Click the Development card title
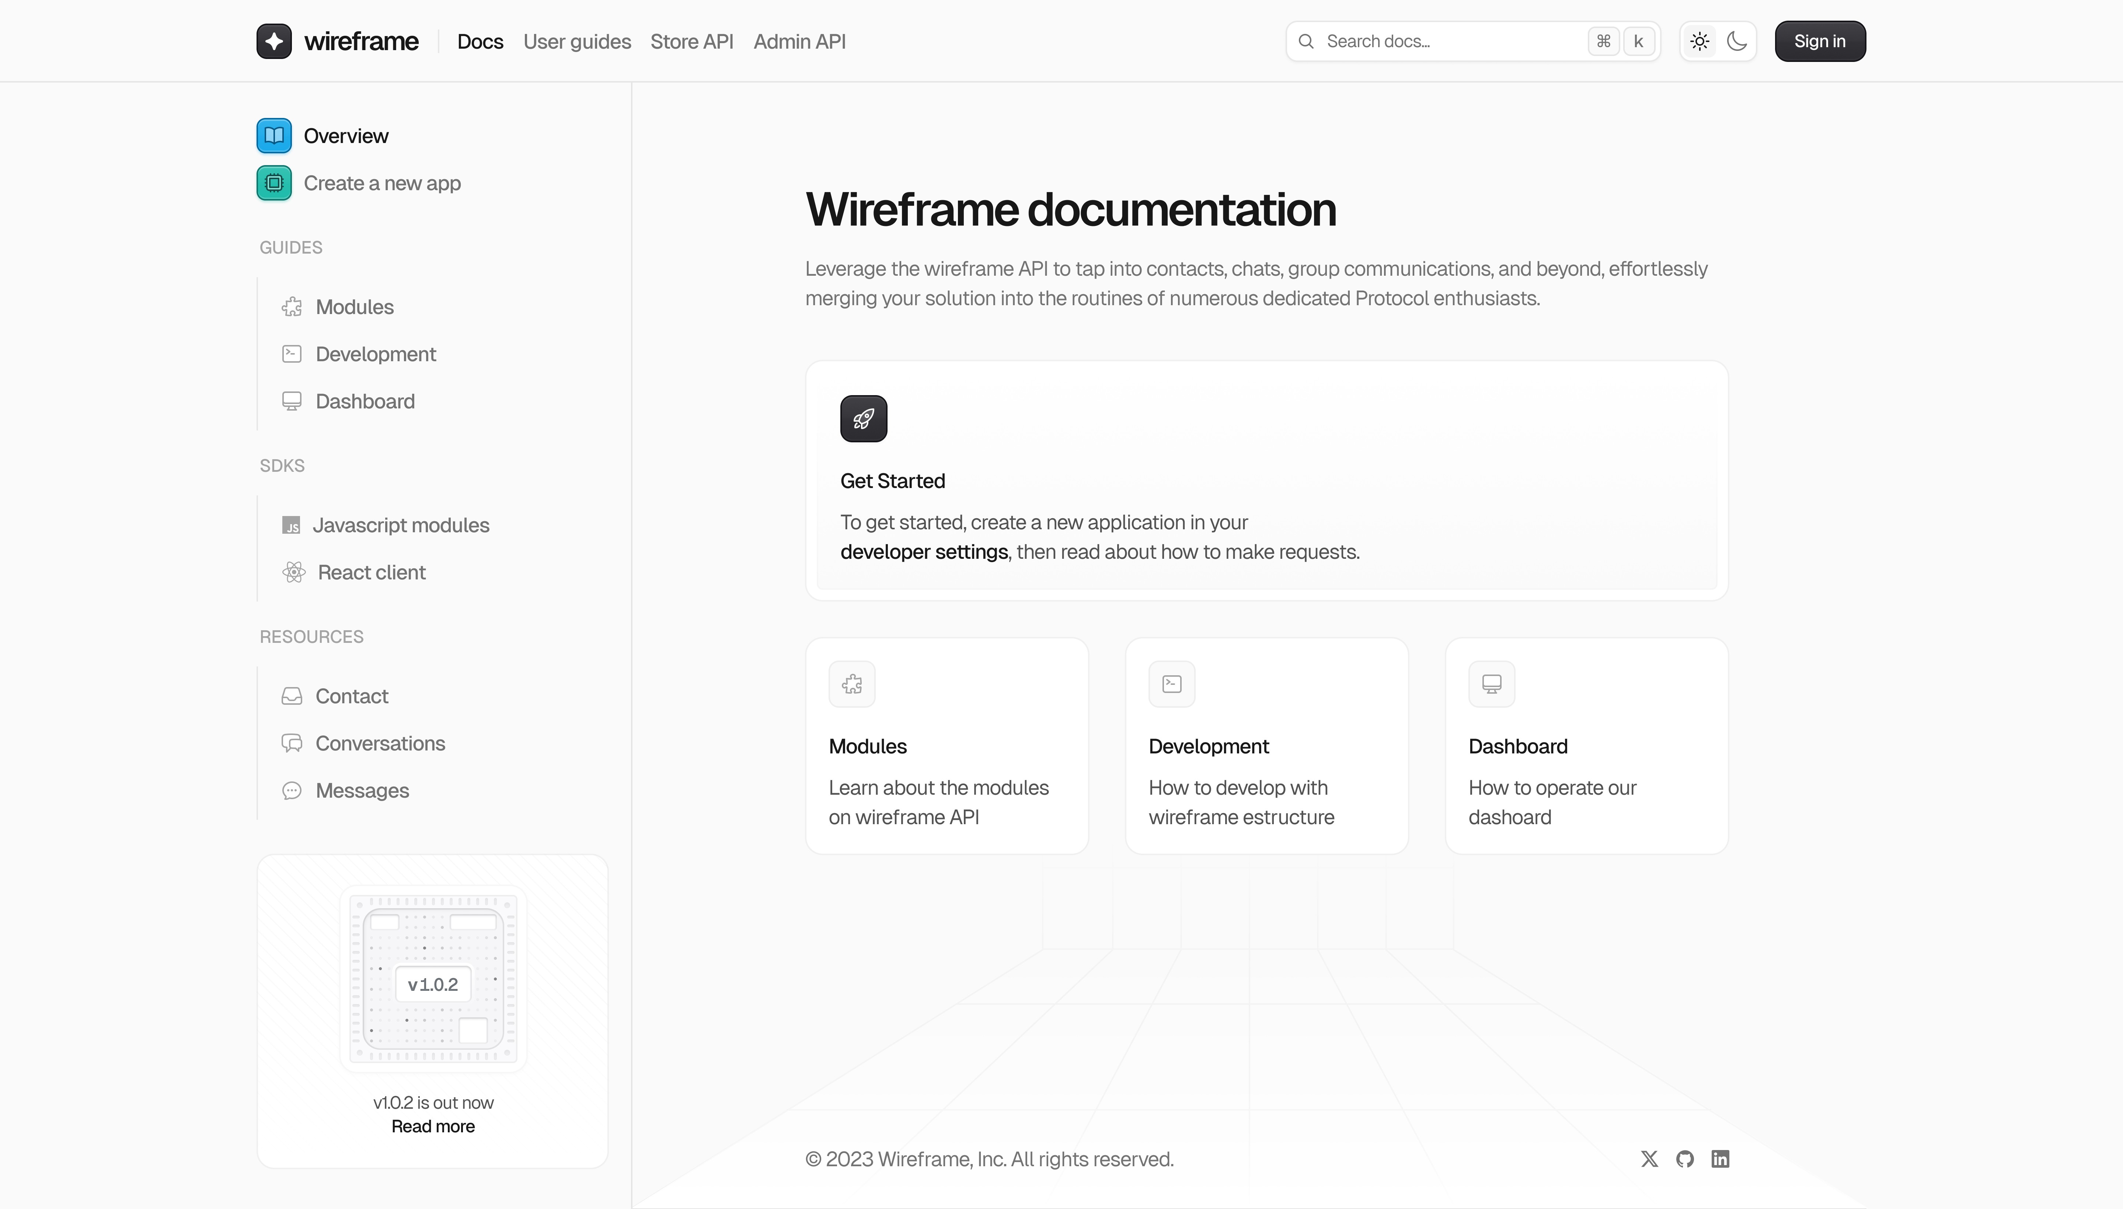Screen dimensions: 2123x1209 pos(1208,746)
